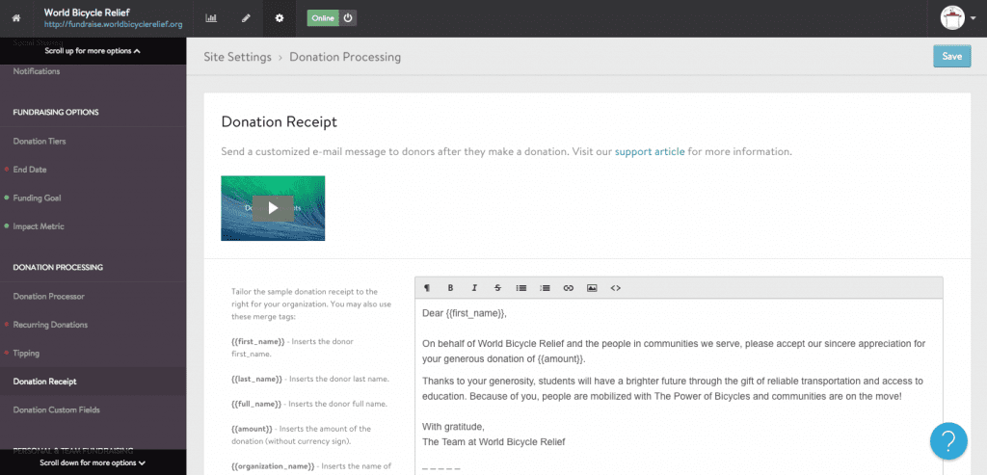Click the {{first_name}} merge tag description
This screenshot has height=475, width=987.
click(x=293, y=347)
